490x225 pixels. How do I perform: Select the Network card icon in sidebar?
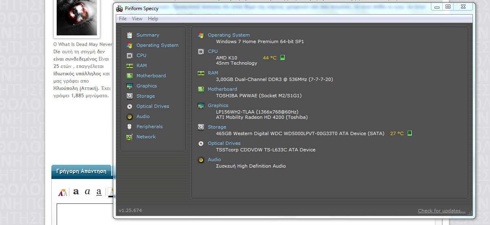pos(130,137)
